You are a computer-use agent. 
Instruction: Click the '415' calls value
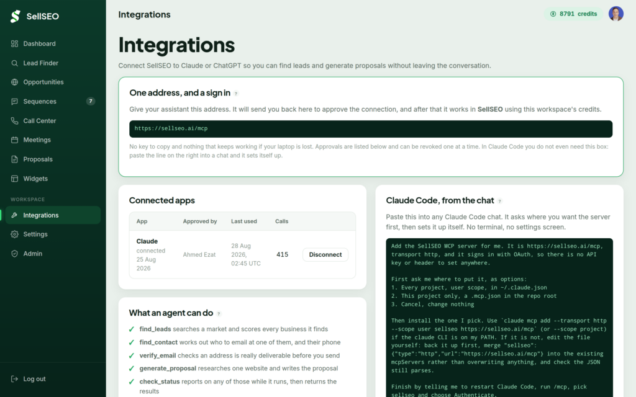click(283, 255)
